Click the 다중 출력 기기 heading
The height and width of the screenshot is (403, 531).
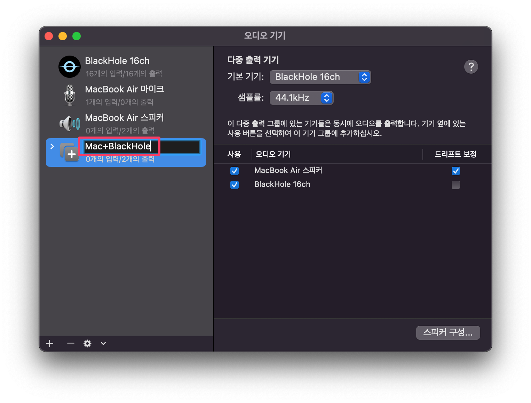253,60
